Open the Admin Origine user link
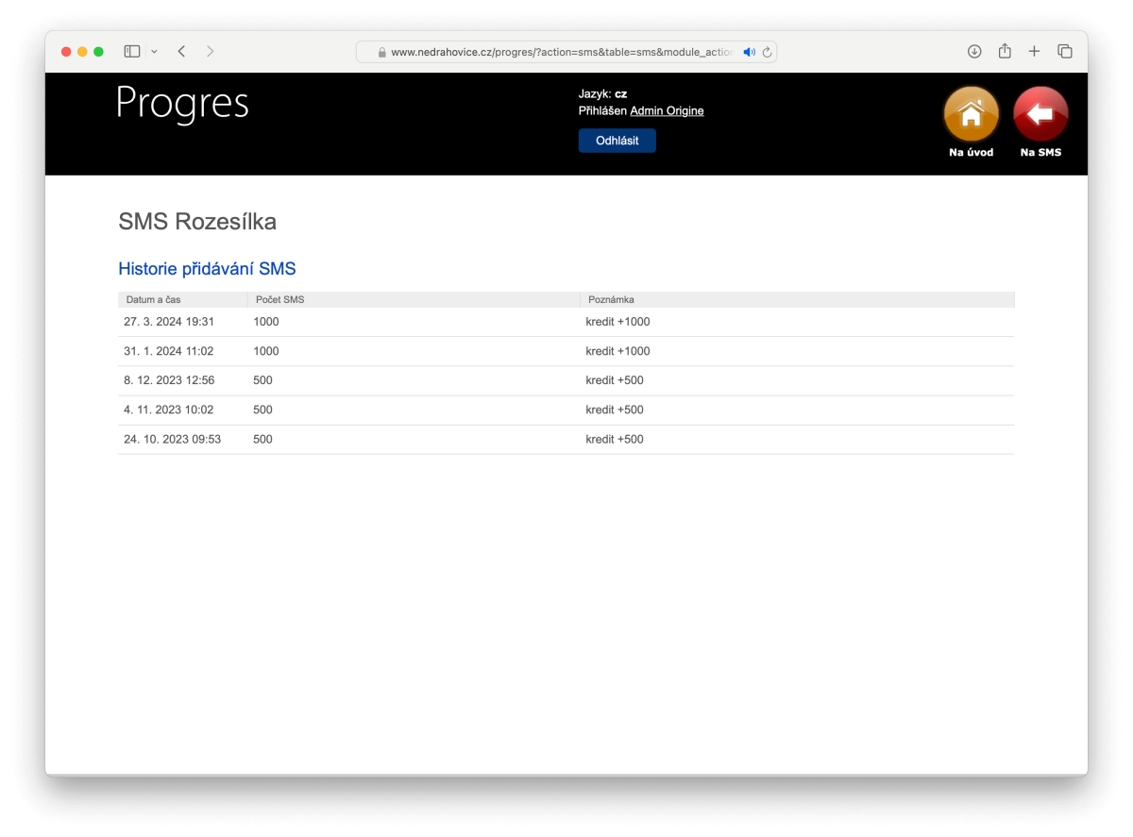This screenshot has height=837, width=1133. pos(667,111)
